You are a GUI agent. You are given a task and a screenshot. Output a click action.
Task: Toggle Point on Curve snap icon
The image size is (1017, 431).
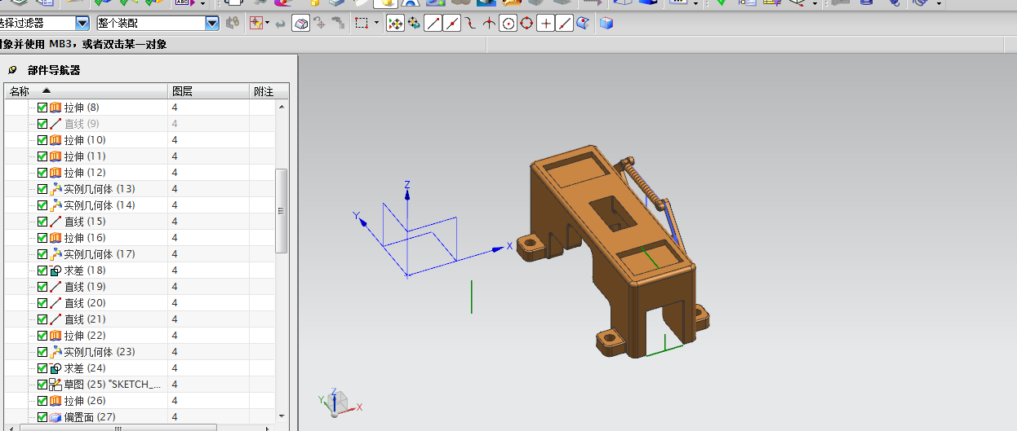(x=565, y=24)
